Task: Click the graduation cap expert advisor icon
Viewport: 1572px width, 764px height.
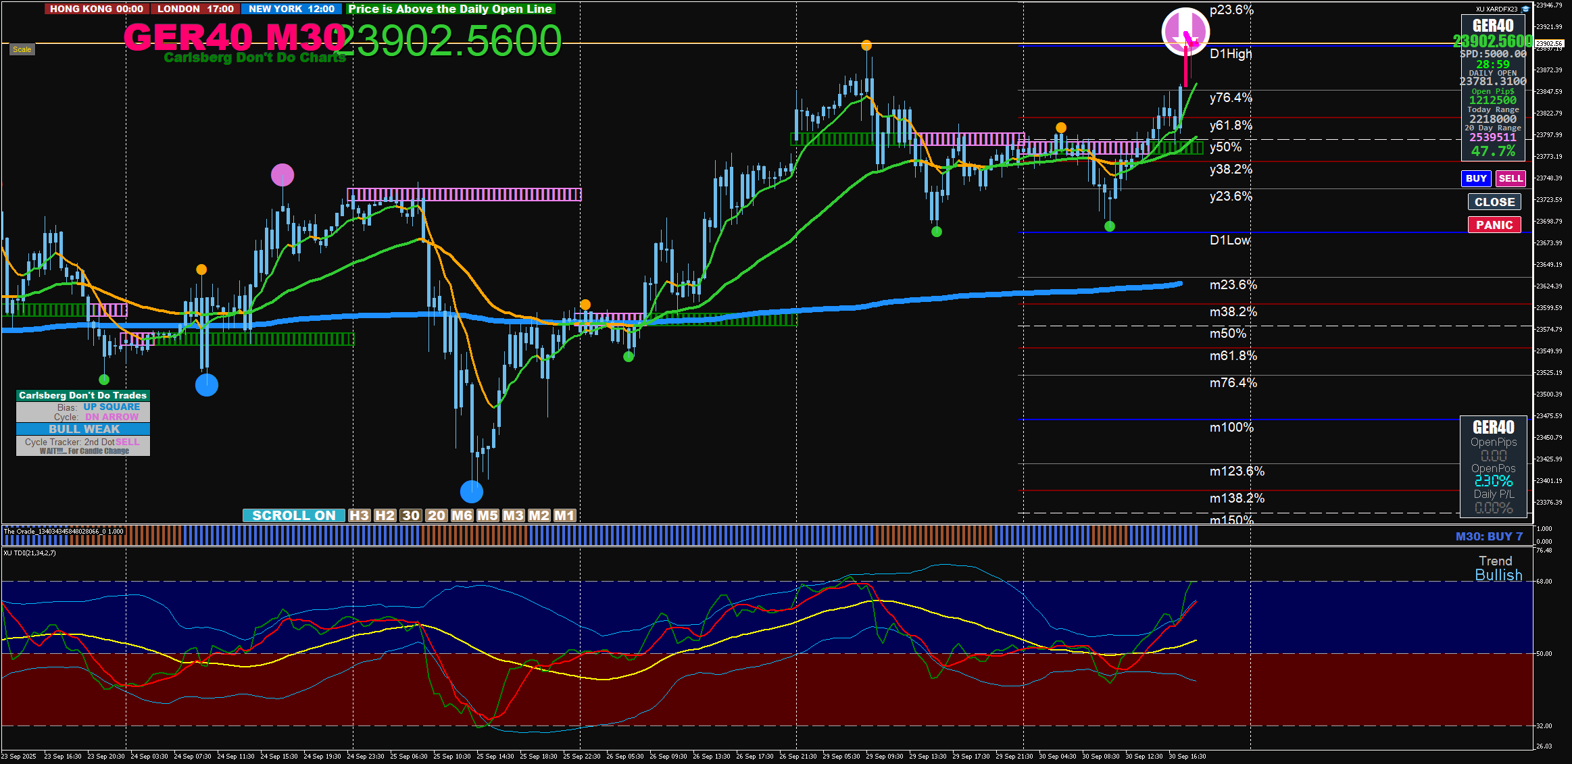Action: [x=1525, y=9]
